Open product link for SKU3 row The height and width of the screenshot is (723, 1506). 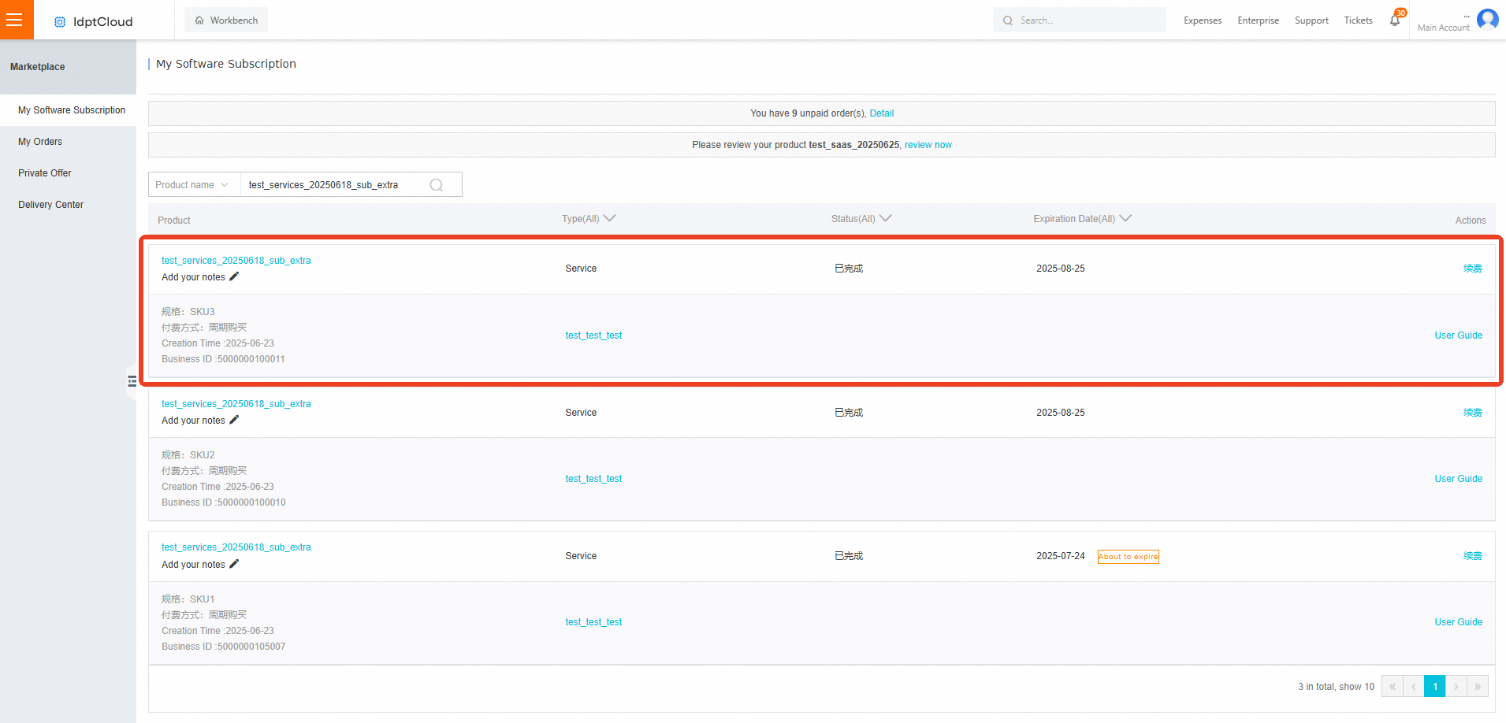point(236,261)
